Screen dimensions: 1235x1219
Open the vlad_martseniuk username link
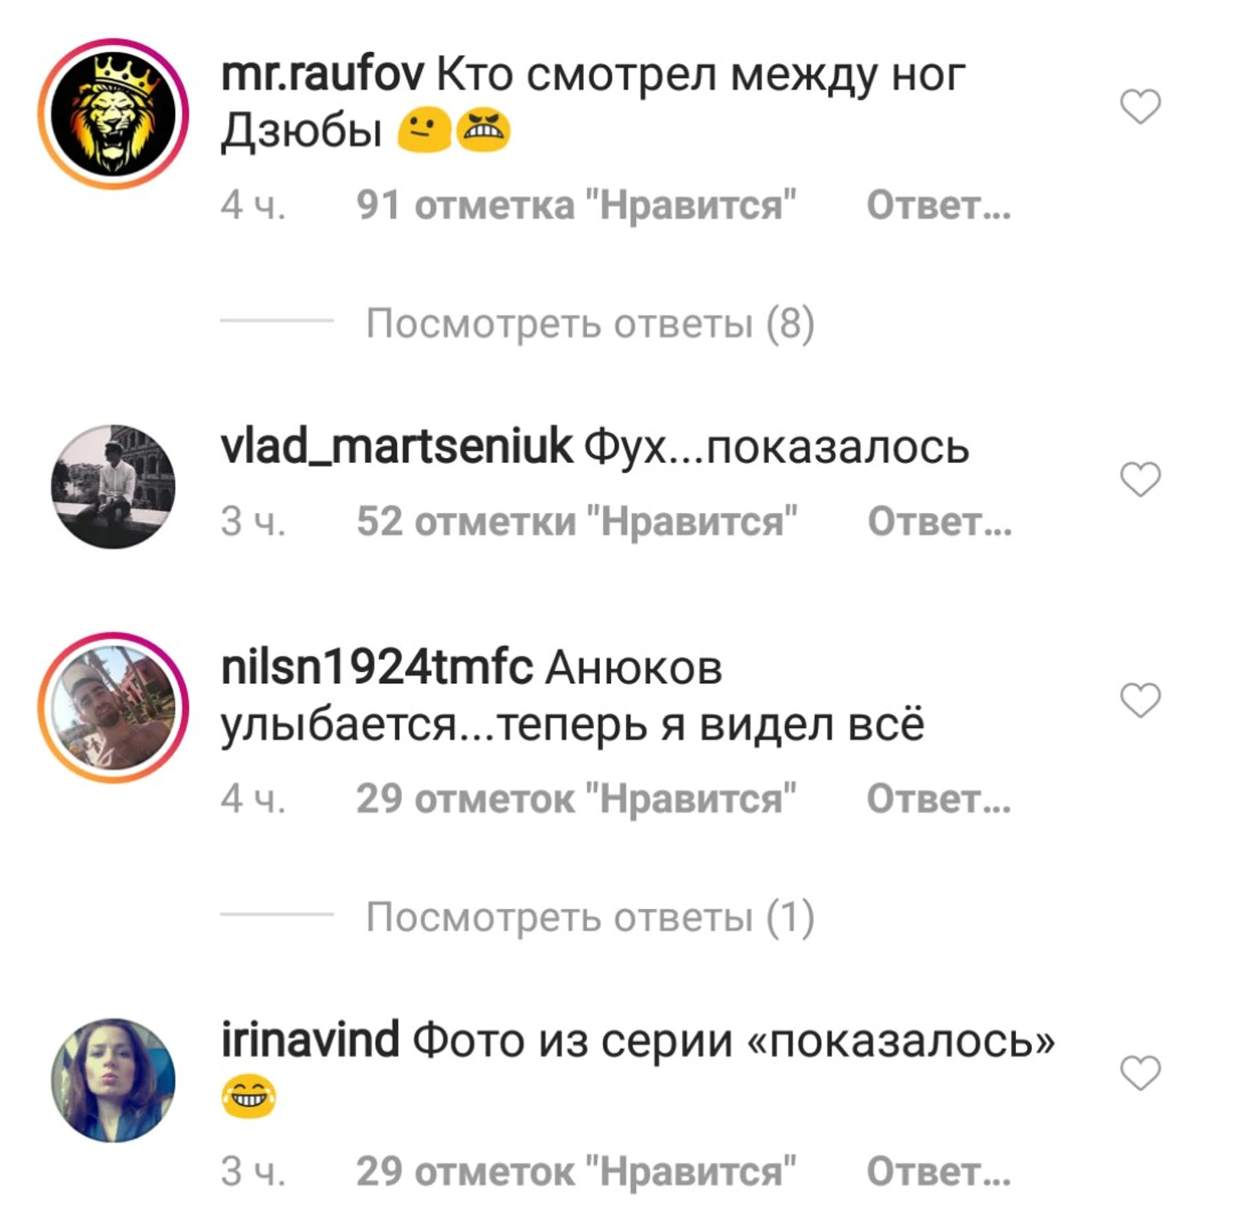coord(397,447)
